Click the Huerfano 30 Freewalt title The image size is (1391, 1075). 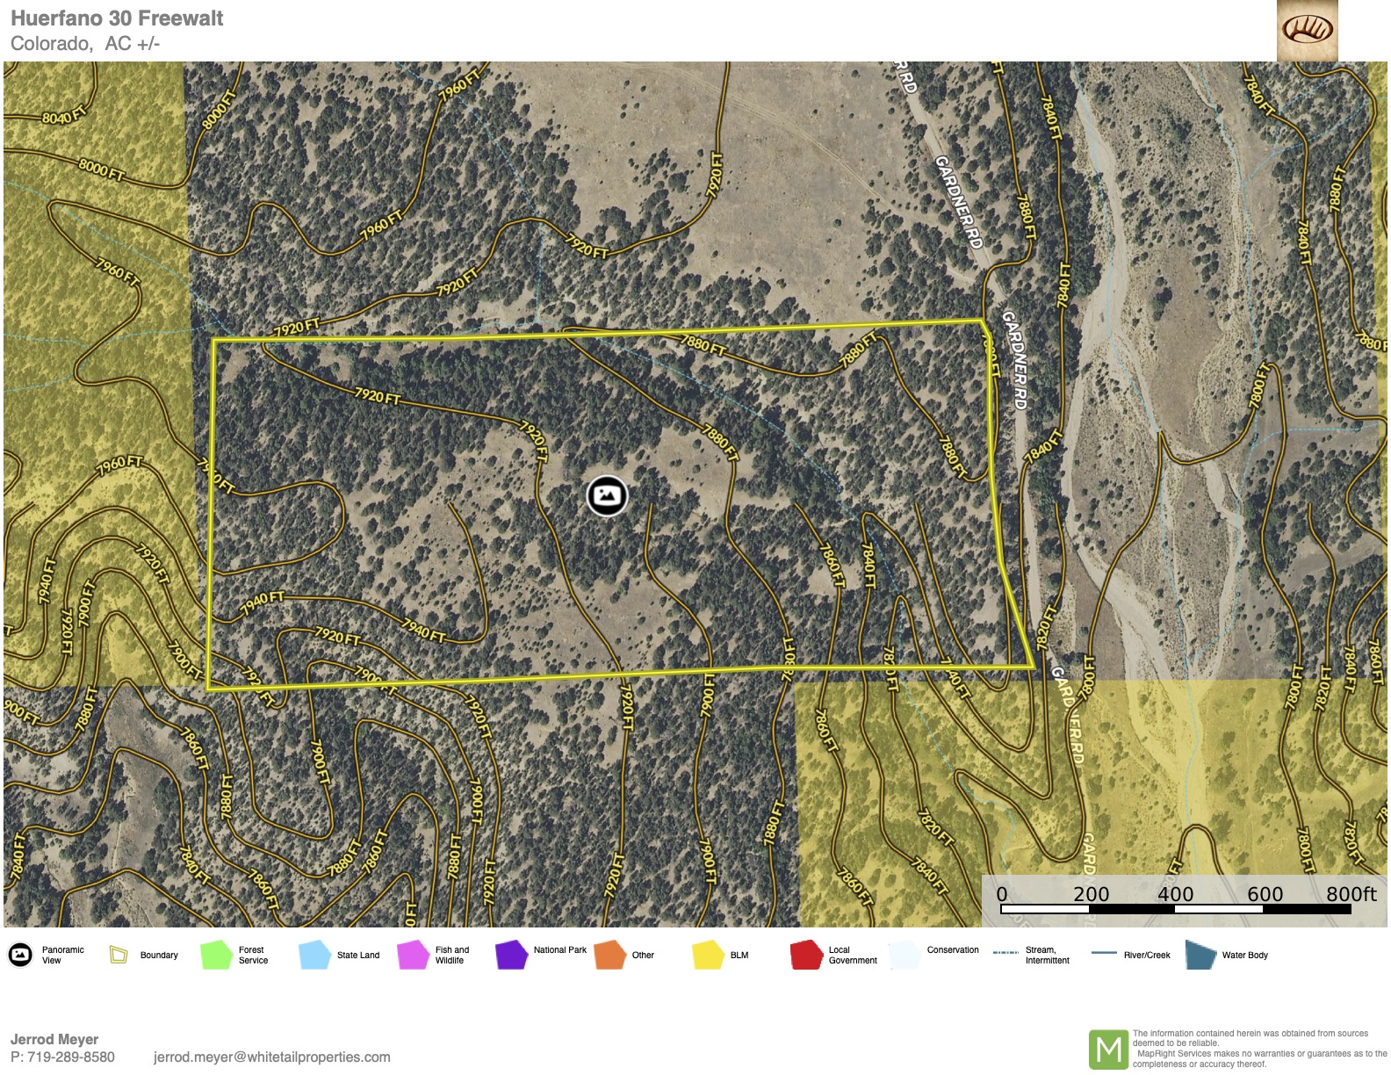click(117, 18)
